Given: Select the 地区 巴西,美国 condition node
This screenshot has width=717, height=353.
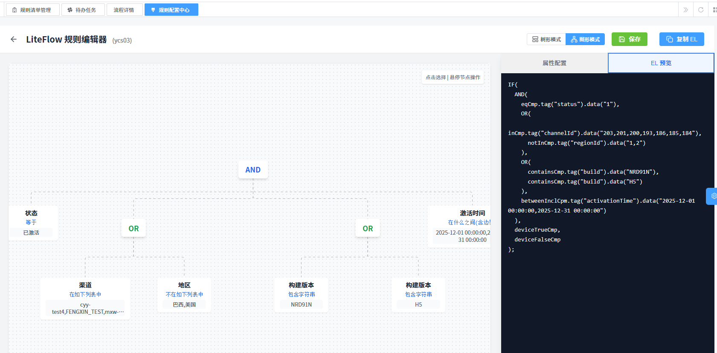Looking at the screenshot, I should click(184, 295).
